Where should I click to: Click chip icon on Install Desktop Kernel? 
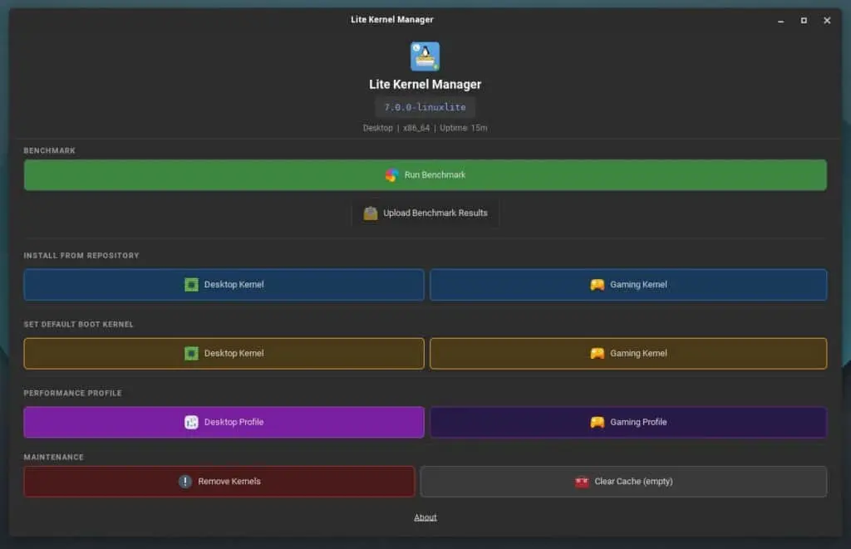(191, 285)
